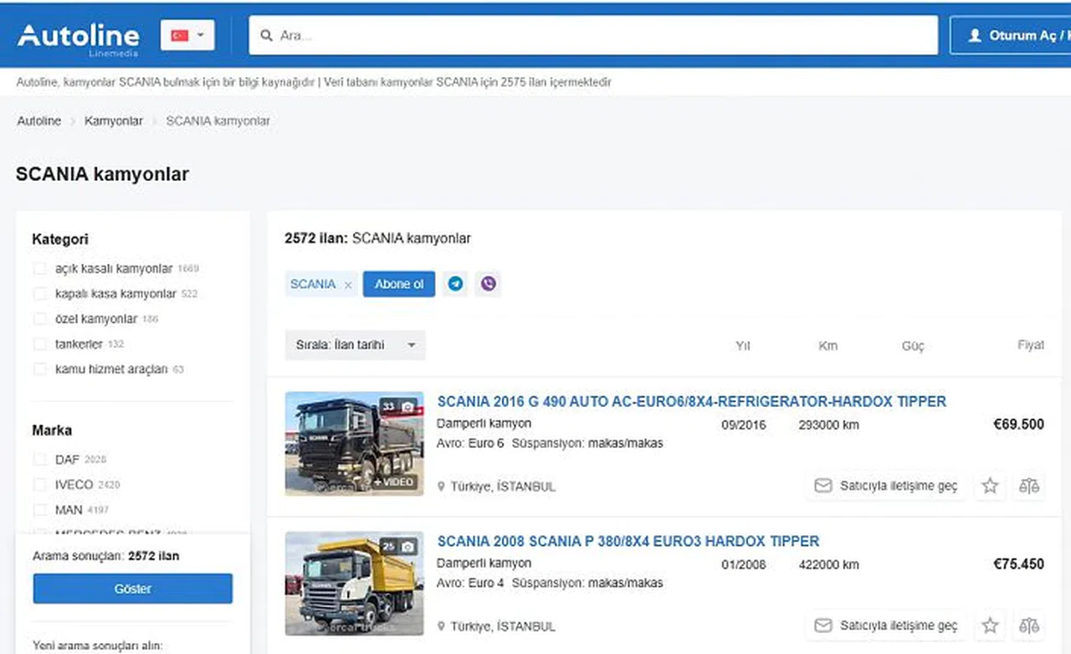Tick the DAF brand checkbox
This screenshot has width=1071, height=654.
pos(39,460)
